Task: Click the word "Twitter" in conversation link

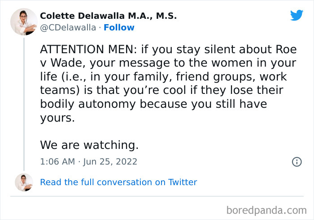Action: point(182,182)
